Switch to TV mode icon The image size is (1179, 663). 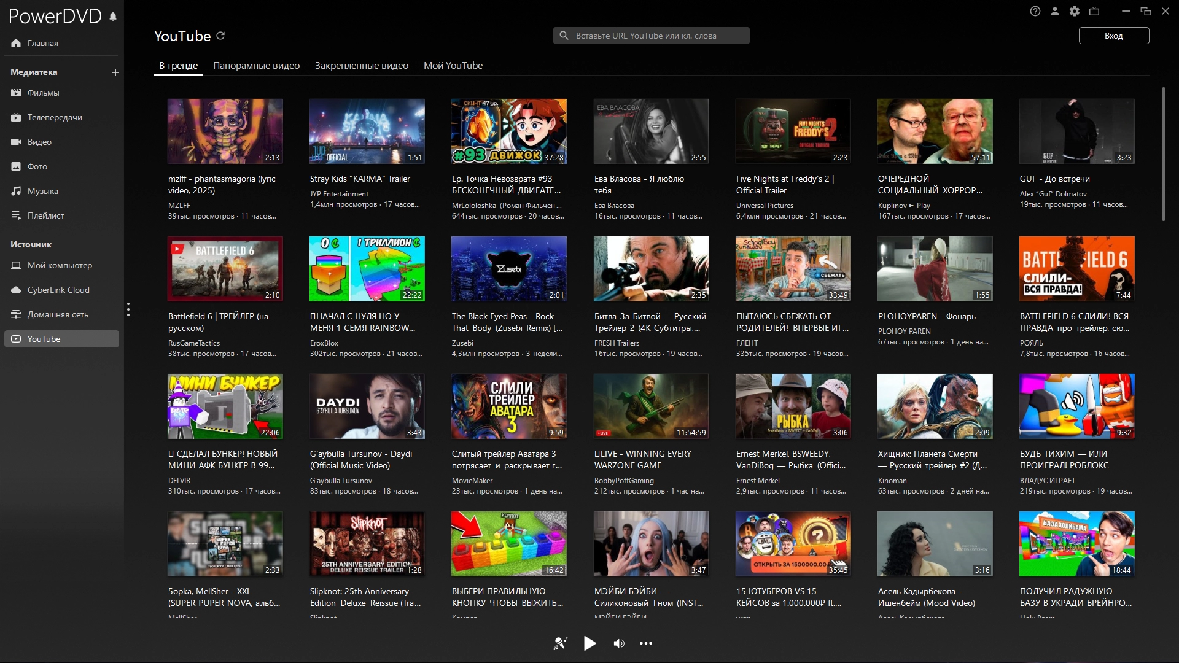tap(1094, 11)
